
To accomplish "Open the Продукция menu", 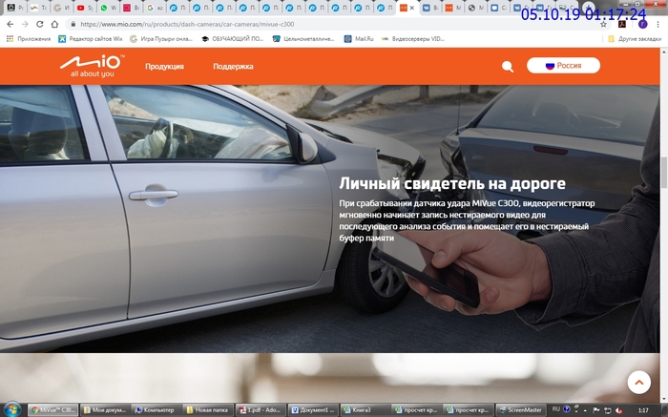I will click(164, 67).
